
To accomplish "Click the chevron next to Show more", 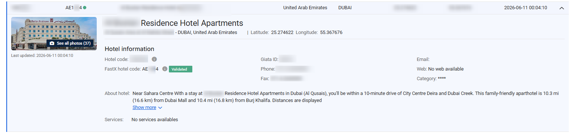I will [x=160, y=108].
